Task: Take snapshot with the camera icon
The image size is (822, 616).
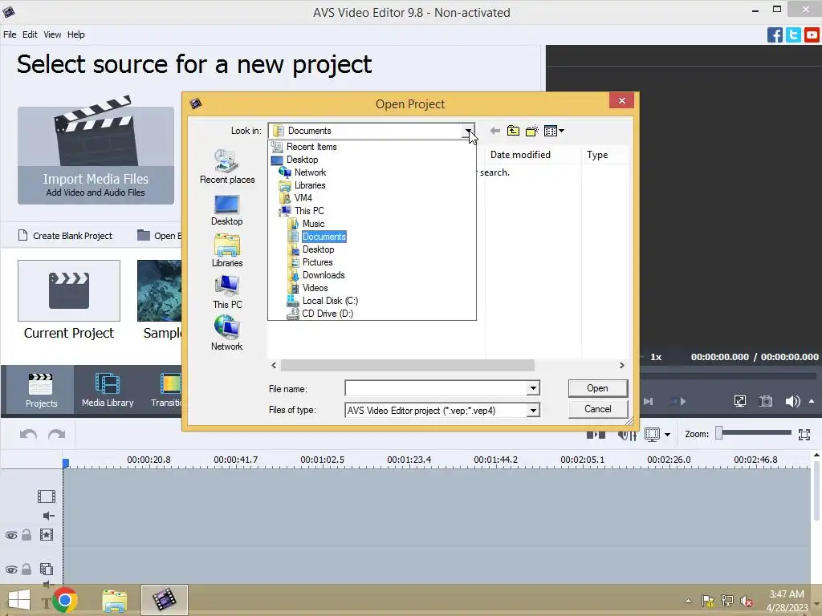Action: 766,401
